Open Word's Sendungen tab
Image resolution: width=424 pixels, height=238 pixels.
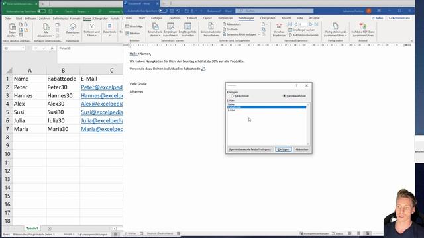pyautogui.click(x=246, y=18)
